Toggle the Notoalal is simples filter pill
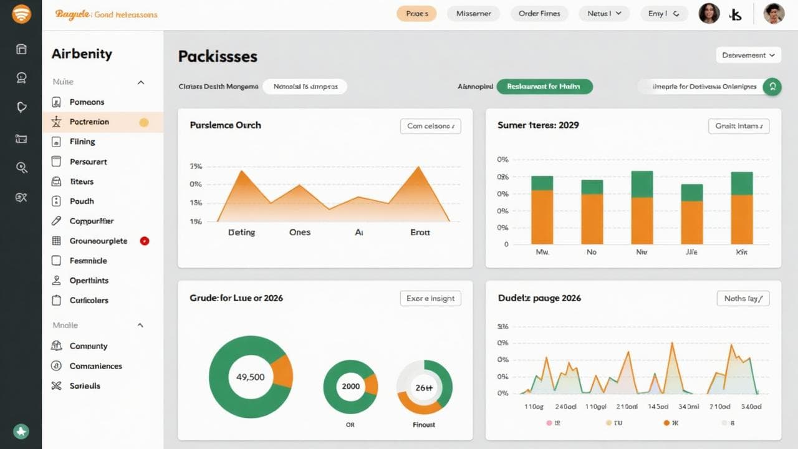 tap(305, 87)
